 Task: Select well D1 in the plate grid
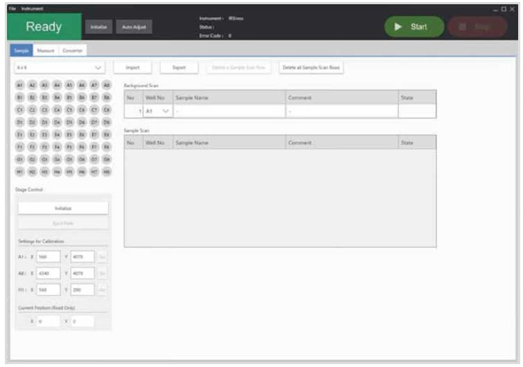click(19, 122)
